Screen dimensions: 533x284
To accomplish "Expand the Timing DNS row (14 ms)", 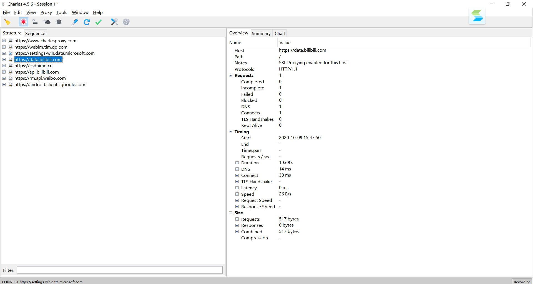I will [237, 169].
